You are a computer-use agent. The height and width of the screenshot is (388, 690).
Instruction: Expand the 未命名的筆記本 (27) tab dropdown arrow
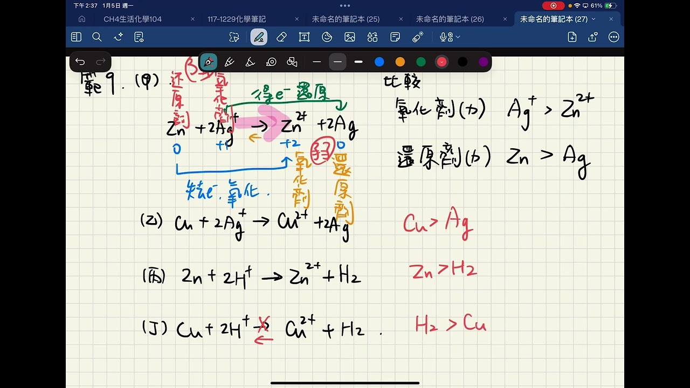594,19
